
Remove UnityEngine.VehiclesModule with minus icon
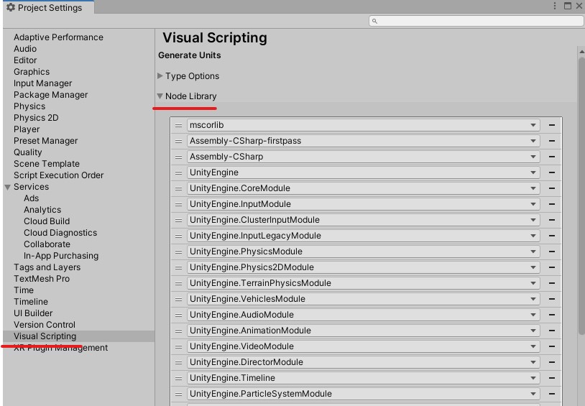[551, 299]
